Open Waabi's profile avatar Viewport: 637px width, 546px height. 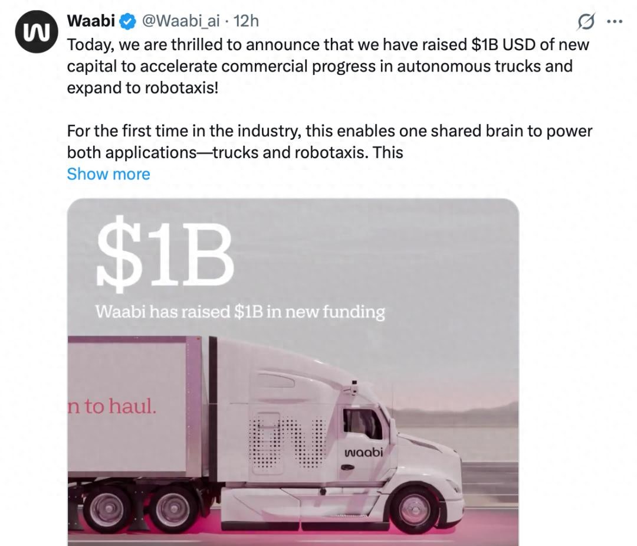[32, 31]
